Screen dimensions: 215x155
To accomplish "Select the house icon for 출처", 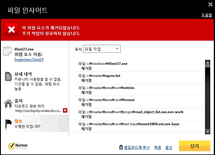I will (x=8, y=103).
